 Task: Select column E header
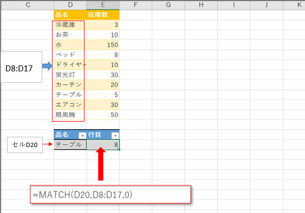click(103, 5)
